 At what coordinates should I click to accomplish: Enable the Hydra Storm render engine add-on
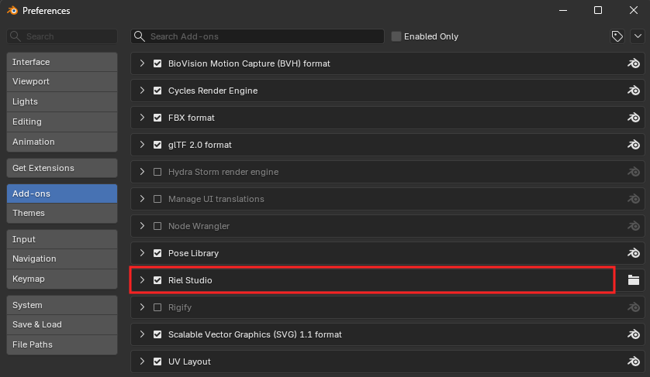[157, 172]
